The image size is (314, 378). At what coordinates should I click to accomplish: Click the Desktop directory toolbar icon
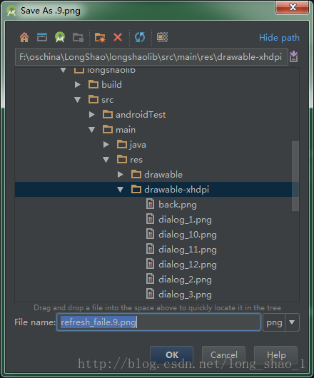click(x=42, y=37)
